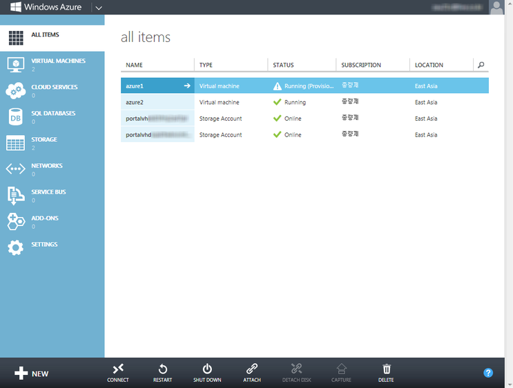513x388 pixels.
Task: Open the Settings gear icon
Action: point(15,247)
